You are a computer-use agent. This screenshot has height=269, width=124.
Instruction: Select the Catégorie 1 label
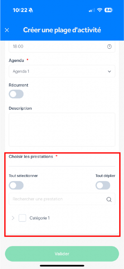40,218
